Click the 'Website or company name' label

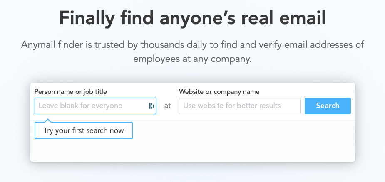[219, 92]
